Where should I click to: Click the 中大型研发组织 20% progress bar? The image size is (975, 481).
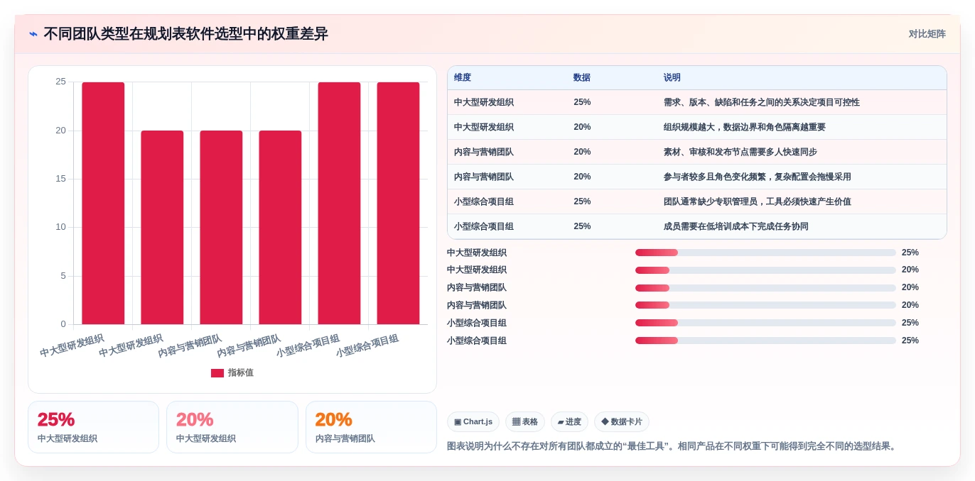765,270
